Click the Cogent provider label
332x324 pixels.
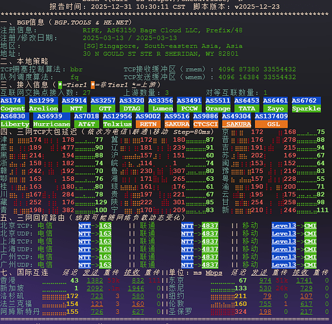(12, 108)
